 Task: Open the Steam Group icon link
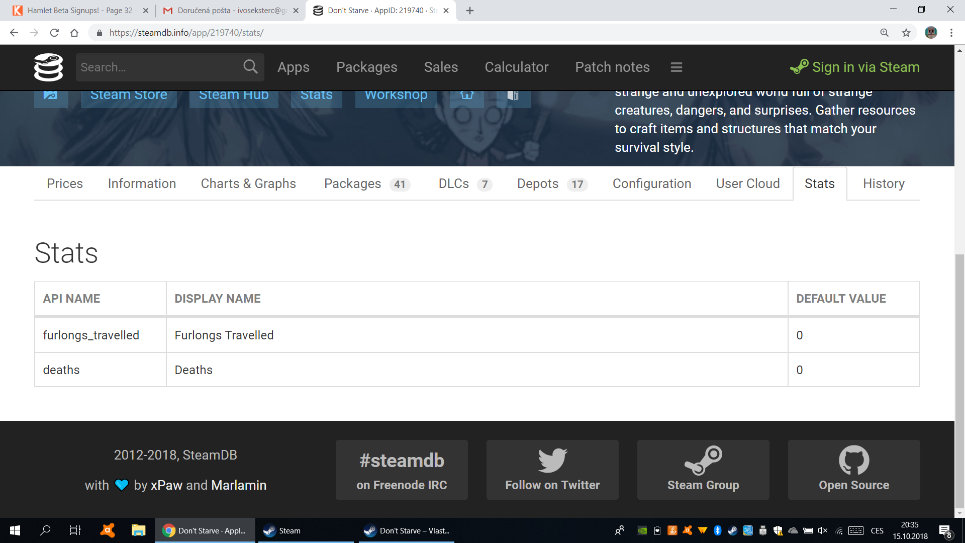click(703, 460)
